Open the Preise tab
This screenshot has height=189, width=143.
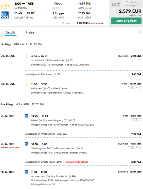pyautogui.click(x=30, y=32)
